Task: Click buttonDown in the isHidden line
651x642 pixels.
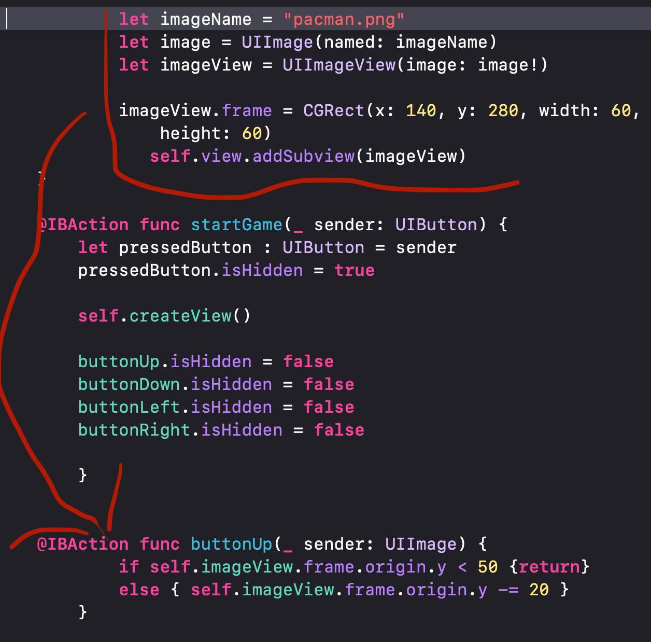Action: (129, 384)
